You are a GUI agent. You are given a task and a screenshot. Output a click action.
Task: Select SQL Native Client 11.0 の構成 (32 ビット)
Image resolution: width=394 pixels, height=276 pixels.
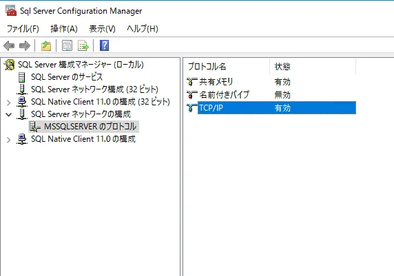pyautogui.click(x=101, y=102)
